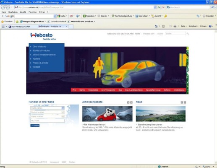Open the Seite command menu
217x168 pixels.
tap(183, 26)
